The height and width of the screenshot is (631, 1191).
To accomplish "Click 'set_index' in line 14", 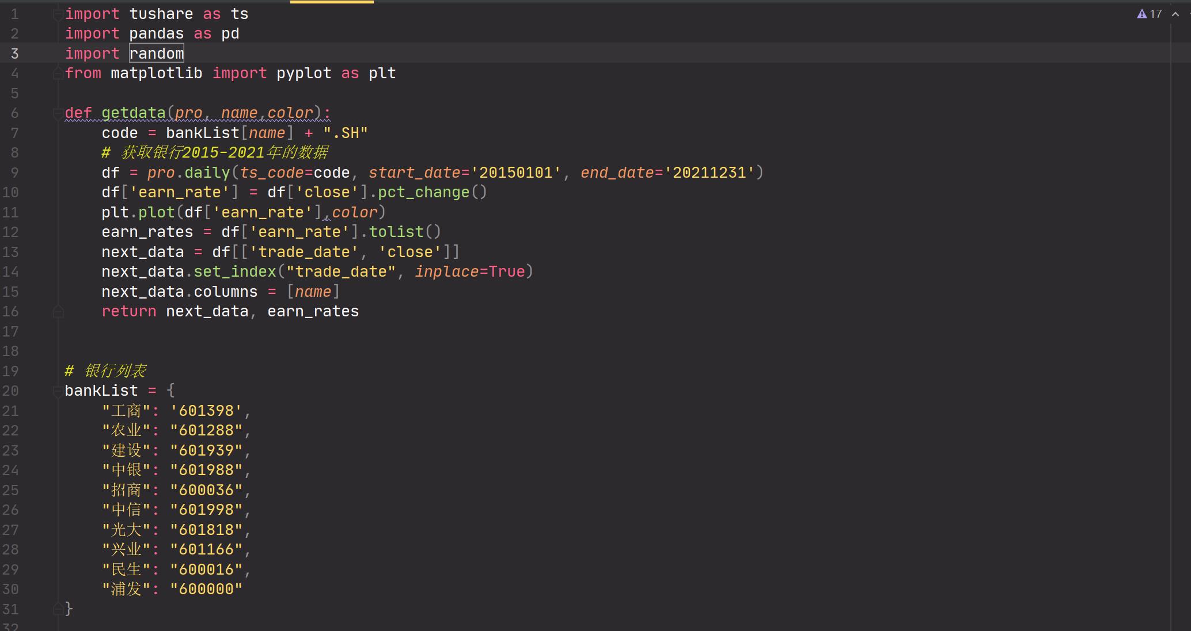I will [x=235, y=271].
